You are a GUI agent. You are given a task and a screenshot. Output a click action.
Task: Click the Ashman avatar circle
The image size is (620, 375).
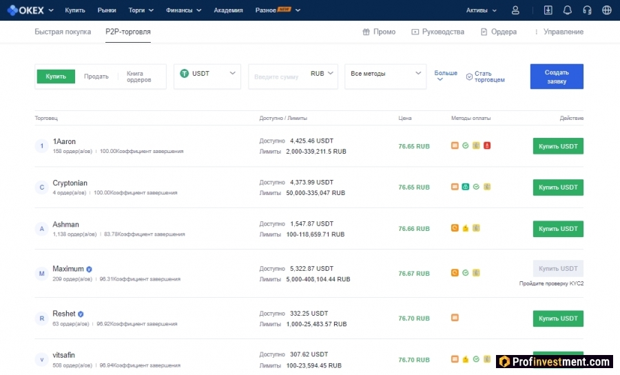coord(41,229)
